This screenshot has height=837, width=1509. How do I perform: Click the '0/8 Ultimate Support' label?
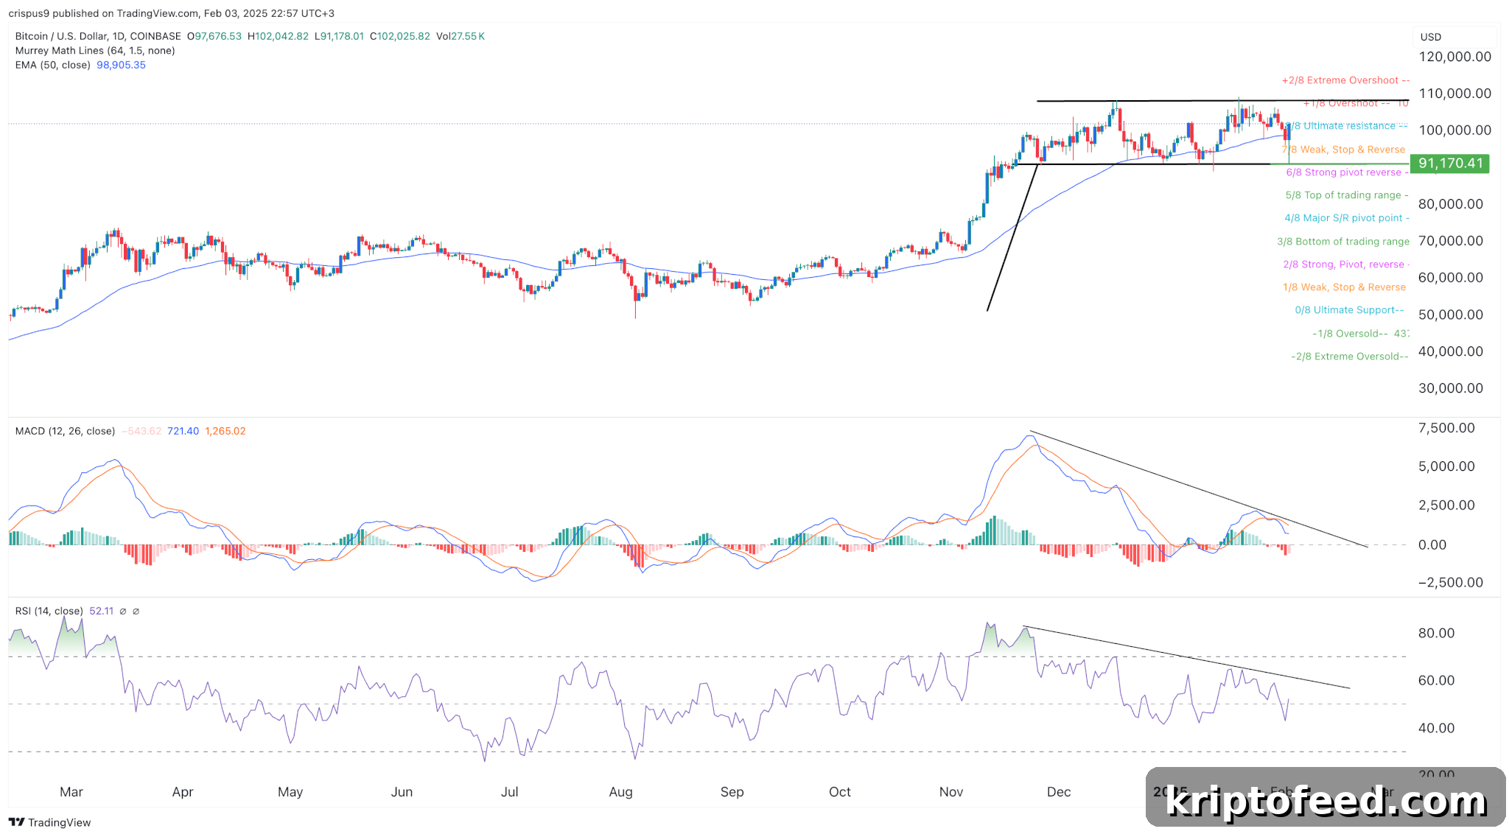tap(1350, 310)
